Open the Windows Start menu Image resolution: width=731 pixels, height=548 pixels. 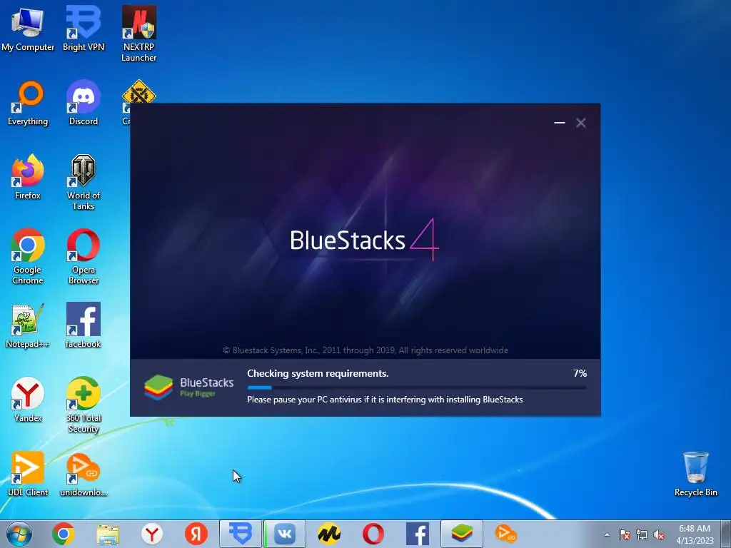click(19, 534)
